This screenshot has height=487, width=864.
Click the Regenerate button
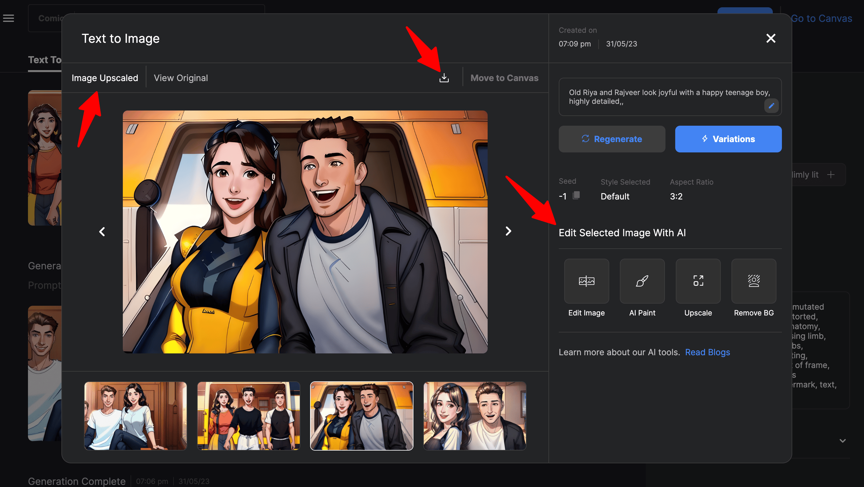(612, 139)
